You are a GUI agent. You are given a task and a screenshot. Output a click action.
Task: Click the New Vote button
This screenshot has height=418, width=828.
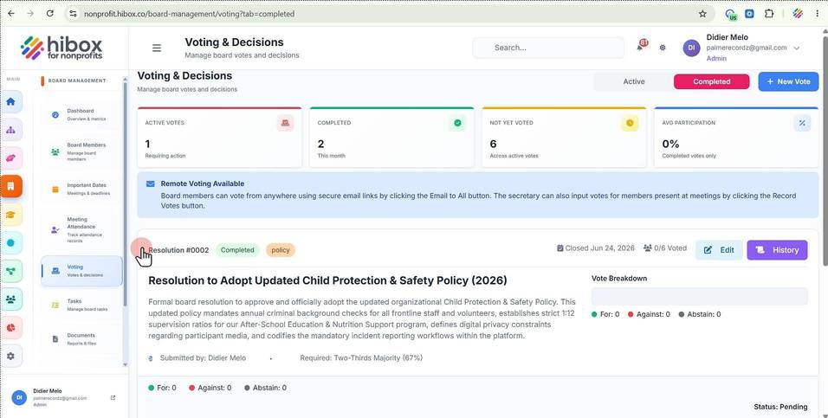click(788, 82)
